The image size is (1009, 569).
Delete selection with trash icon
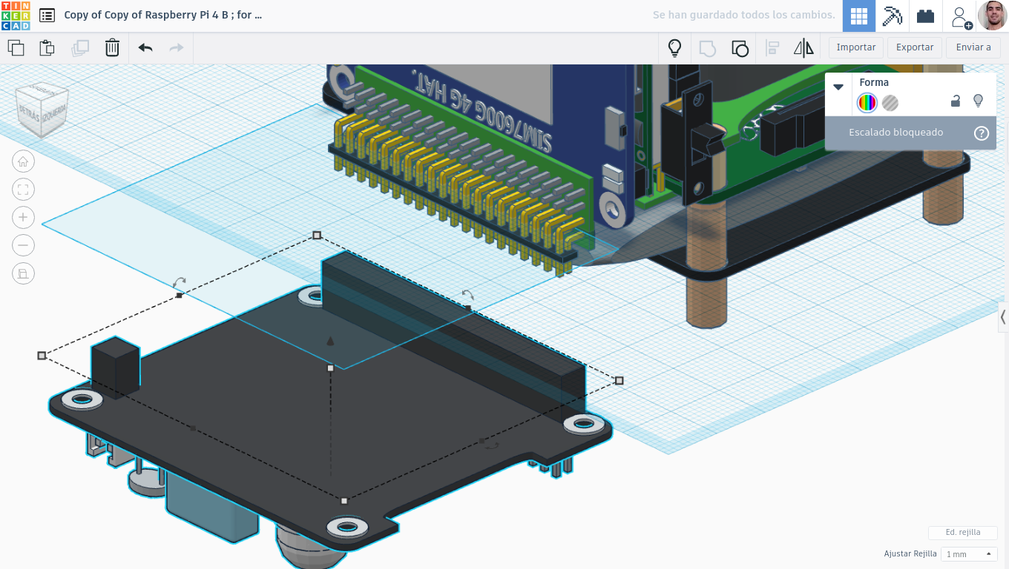112,48
